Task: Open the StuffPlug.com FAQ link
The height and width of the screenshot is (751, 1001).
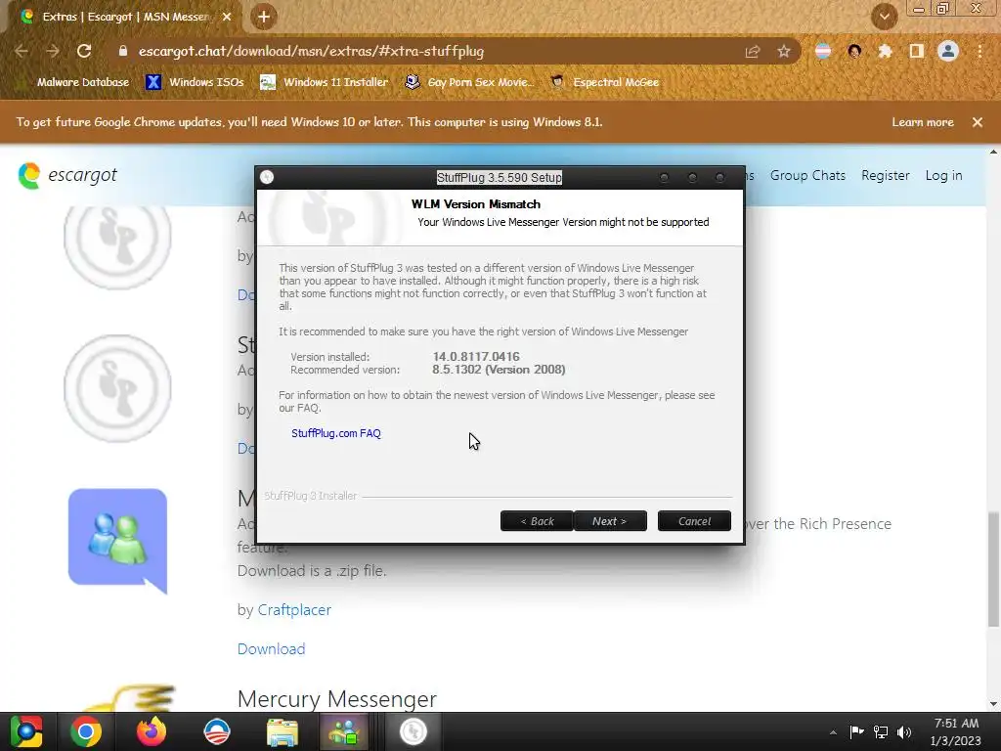Action: pyautogui.click(x=336, y=433)
